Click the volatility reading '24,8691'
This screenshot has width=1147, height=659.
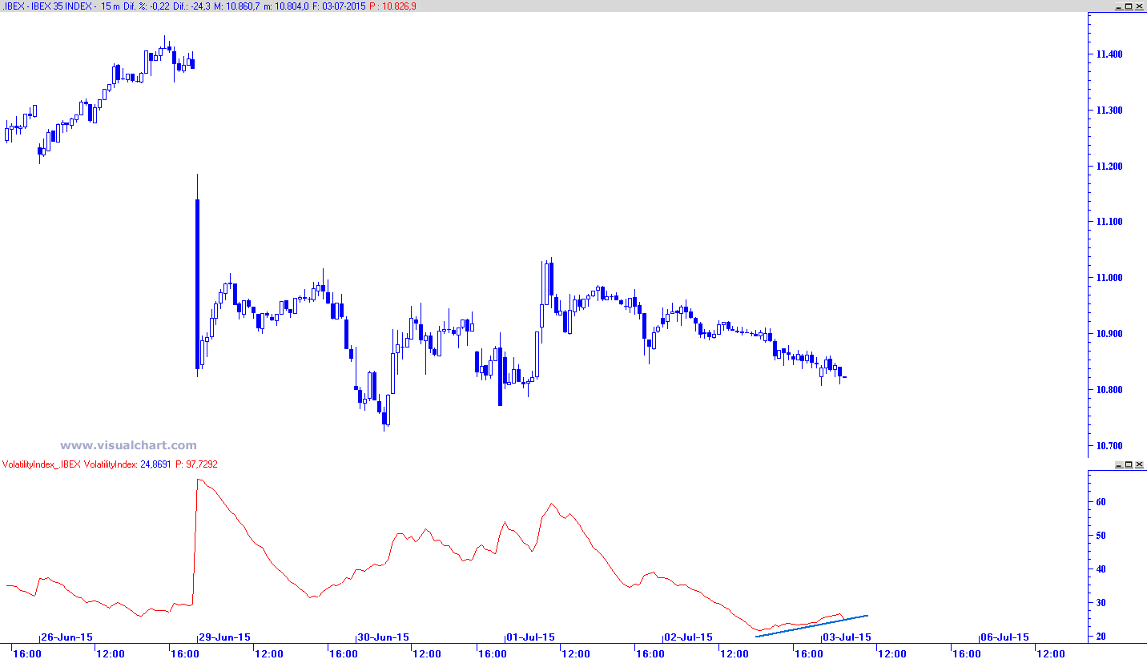[155, 464]
